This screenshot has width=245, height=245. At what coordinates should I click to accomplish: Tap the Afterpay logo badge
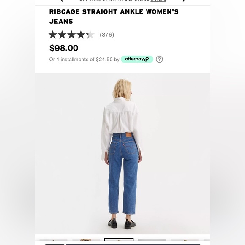pos(137,59)
